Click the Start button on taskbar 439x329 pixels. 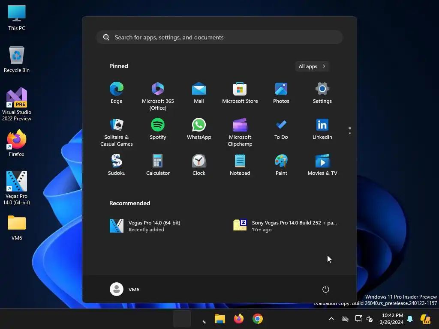click(x=182, y=319)
